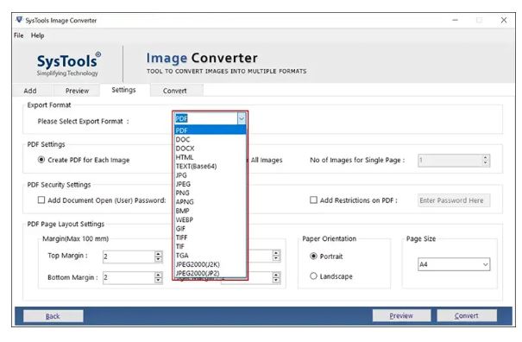522x342 pixels.
Task: Open the Page Size A4 dropdown
Action: [454, 264]
